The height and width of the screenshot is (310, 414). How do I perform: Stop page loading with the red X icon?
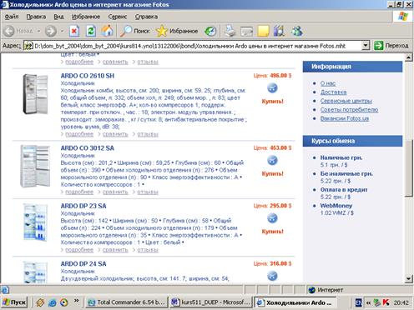point(74,31)
